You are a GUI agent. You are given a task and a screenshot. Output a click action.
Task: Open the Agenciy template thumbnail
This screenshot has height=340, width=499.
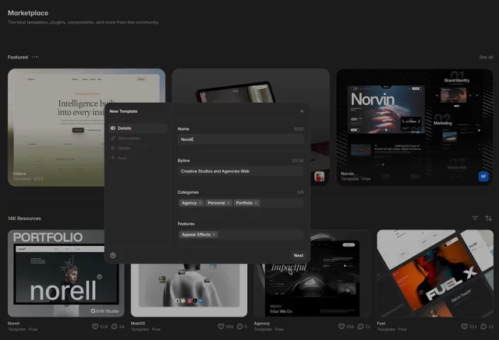point(312,290)
